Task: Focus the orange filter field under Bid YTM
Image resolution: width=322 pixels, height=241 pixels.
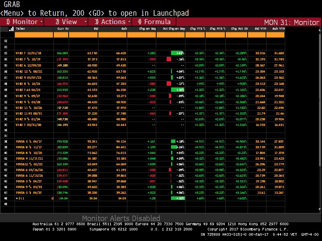Action: 257,35
